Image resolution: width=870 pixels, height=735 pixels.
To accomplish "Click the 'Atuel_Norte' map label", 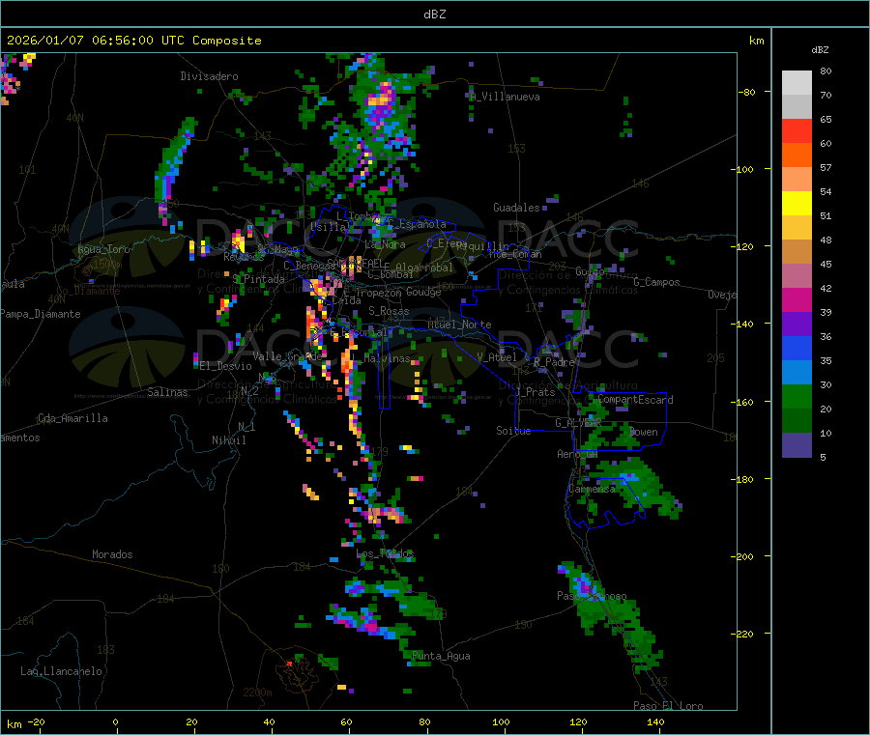I will pos(459,325).
